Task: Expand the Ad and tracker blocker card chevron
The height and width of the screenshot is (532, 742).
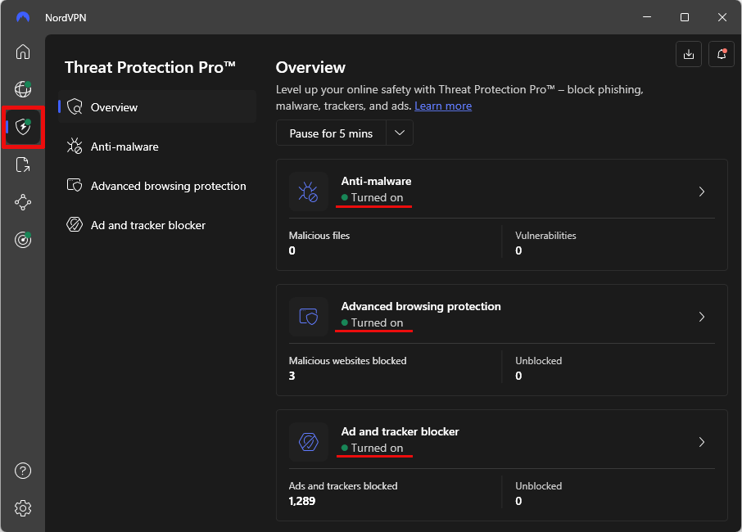Action: point(702,442)
